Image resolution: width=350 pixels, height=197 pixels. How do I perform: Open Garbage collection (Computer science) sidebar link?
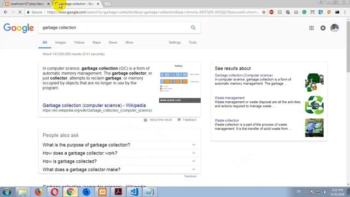tap(243, 76)
